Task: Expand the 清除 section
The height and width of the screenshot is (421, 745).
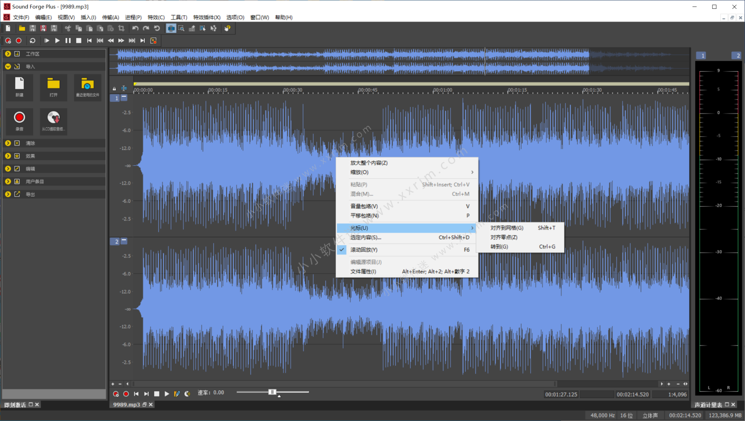Action: (x=8, y=143)
